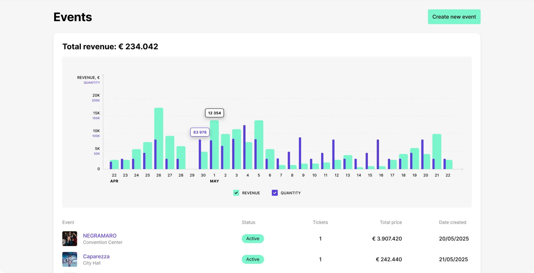
Task: Click the City Hall venue text
Action: tap(92, 263)
